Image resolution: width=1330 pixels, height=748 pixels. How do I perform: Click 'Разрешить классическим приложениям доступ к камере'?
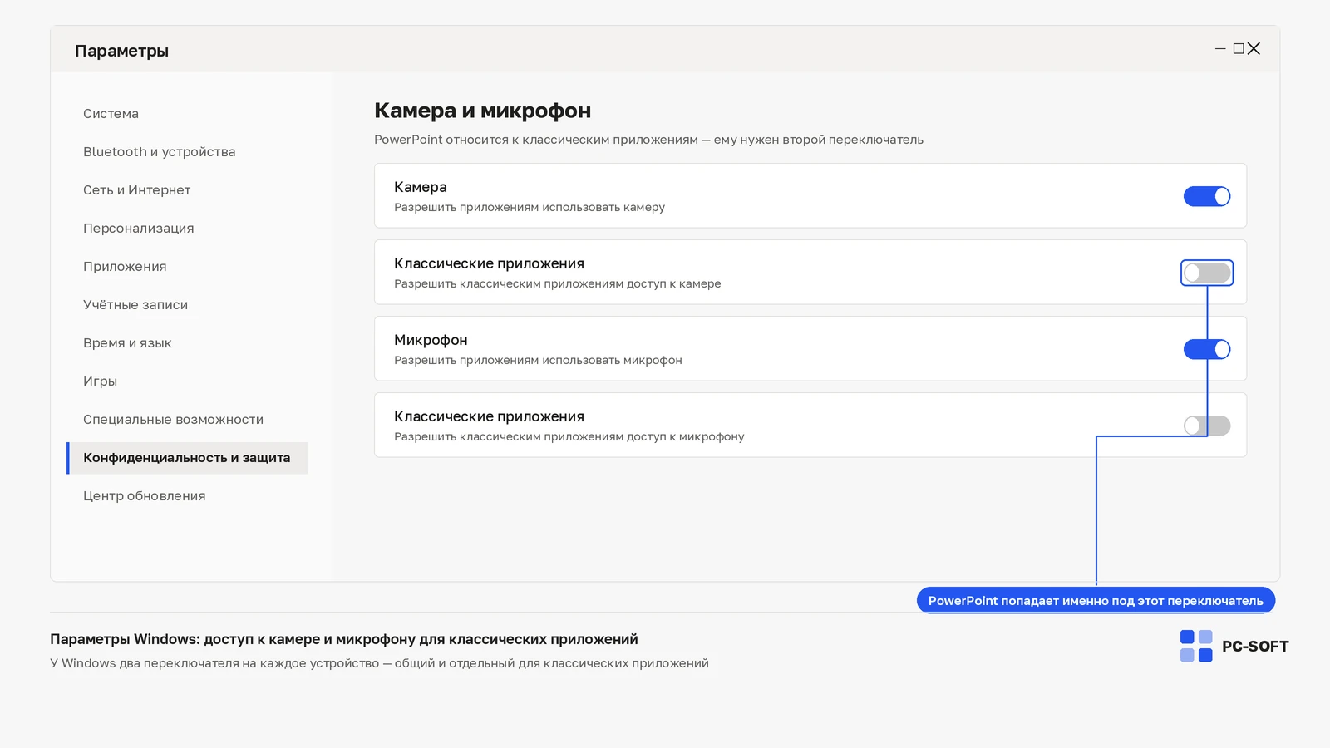(558, 283)
